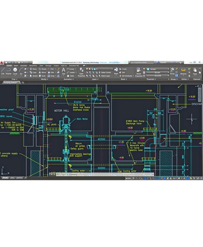Select the Polyline tool
Image resolution: width=203 pixels, height=247 pixels.
pos(8,71)
